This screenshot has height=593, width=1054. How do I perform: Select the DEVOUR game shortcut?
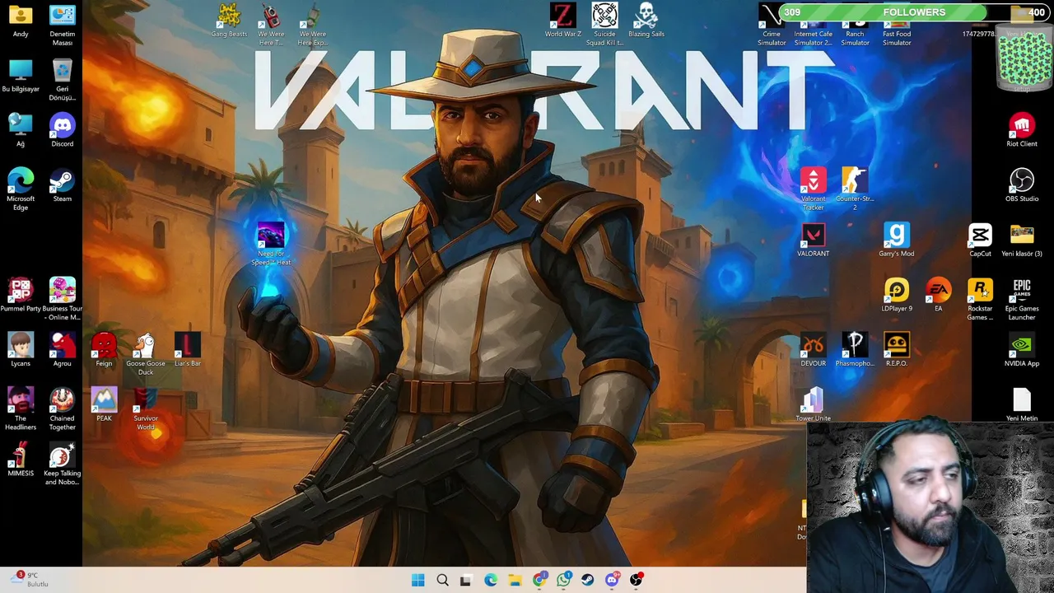[x=813, y=350]
